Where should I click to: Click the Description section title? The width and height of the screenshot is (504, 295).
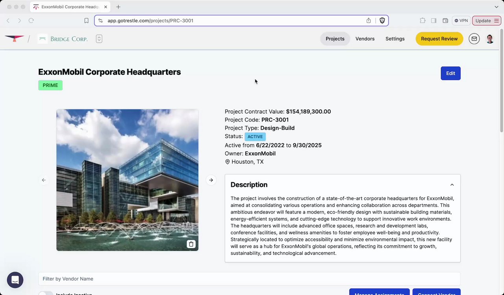click(249, 185)
